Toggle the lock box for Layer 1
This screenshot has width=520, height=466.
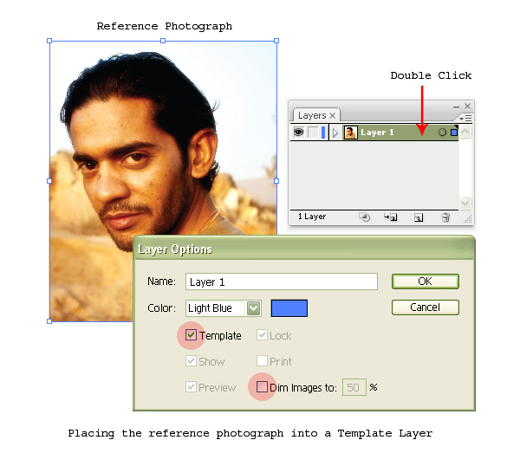pos(312,133)
